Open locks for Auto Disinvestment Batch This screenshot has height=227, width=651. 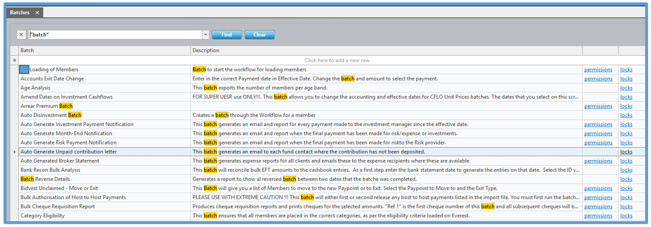pyautogui.click(x=626, y=115)
